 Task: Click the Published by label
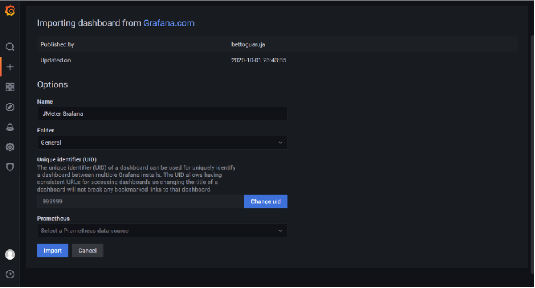coord(57,44)
